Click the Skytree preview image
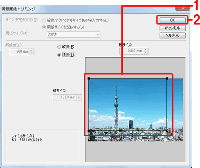The height and width of the screenshot is (168, 200). tap(135, 110)
